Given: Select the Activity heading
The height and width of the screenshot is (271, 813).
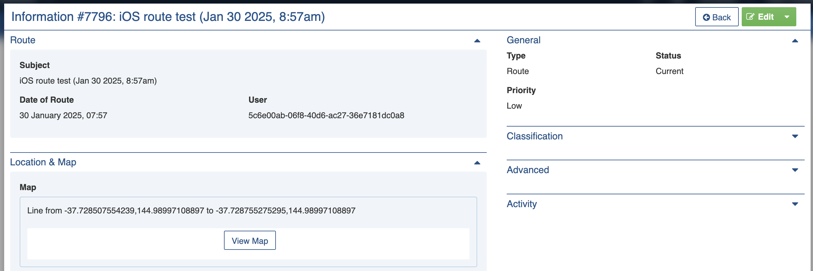Looking at the screenshot, I should (521, 204).
